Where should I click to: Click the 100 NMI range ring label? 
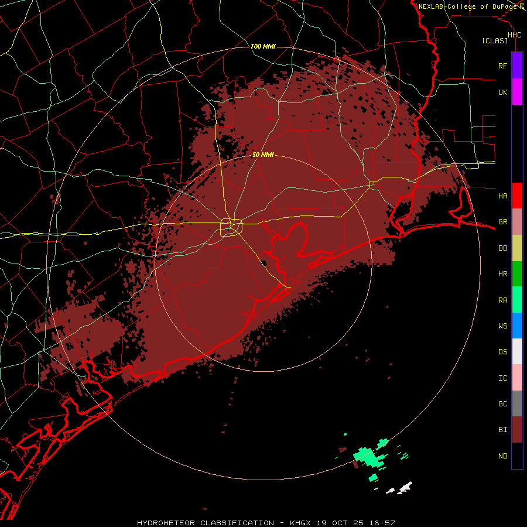click(263, 46)
